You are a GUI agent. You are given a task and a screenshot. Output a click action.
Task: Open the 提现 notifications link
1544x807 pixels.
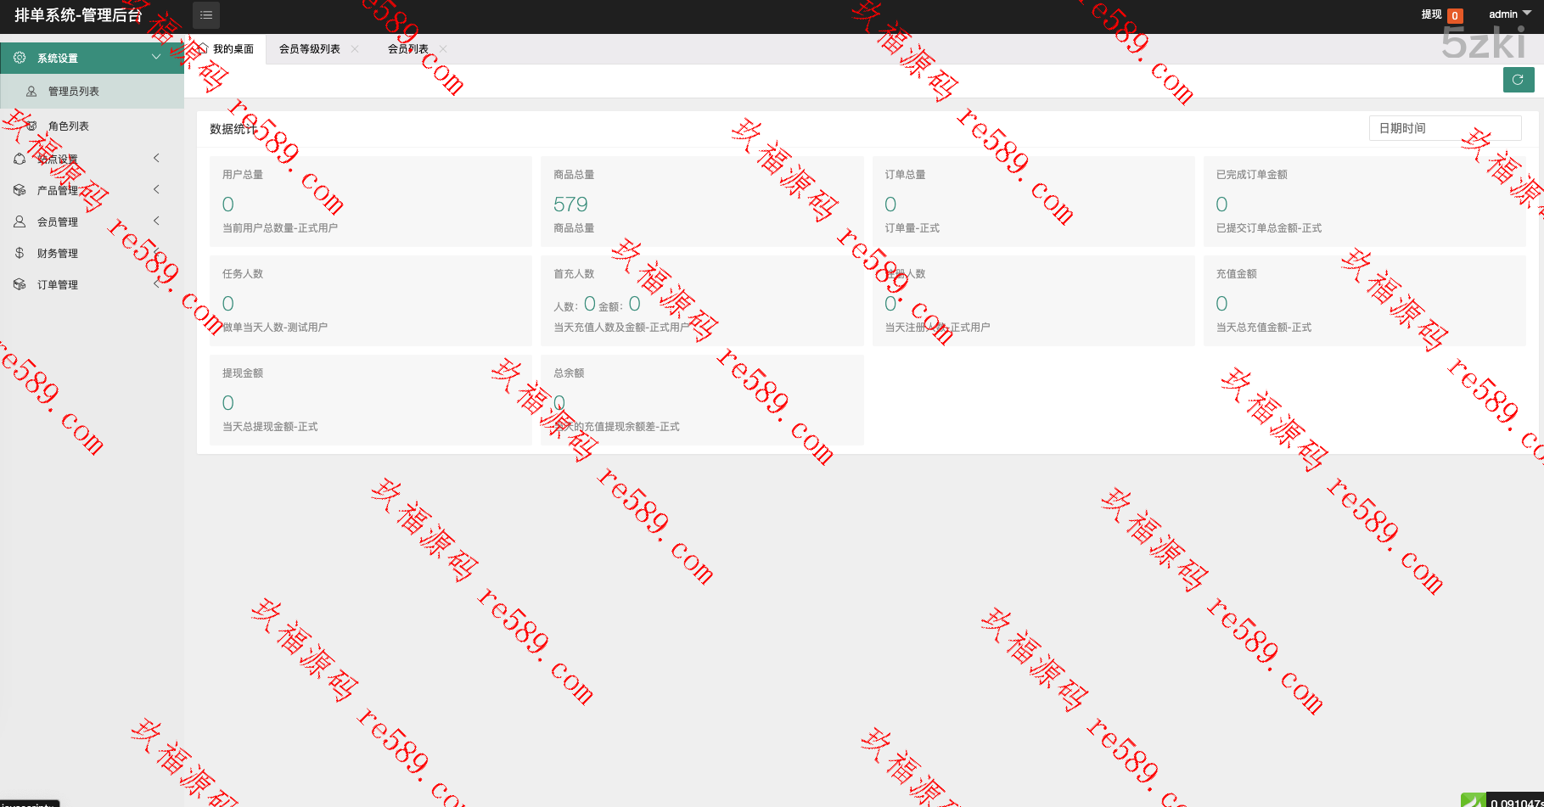(x=1431, y=14)
